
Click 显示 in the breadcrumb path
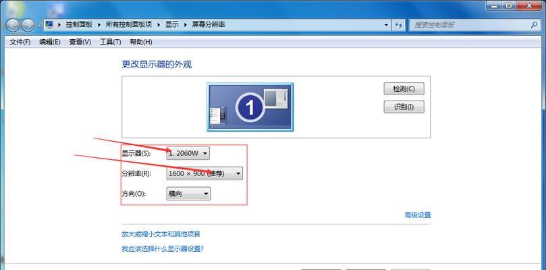[171, 25]
